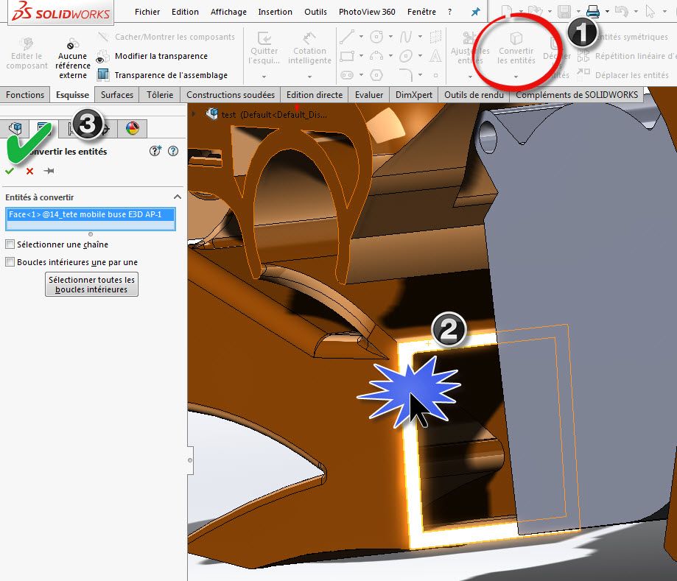Click Quitter l'esquisse tool

264,49
